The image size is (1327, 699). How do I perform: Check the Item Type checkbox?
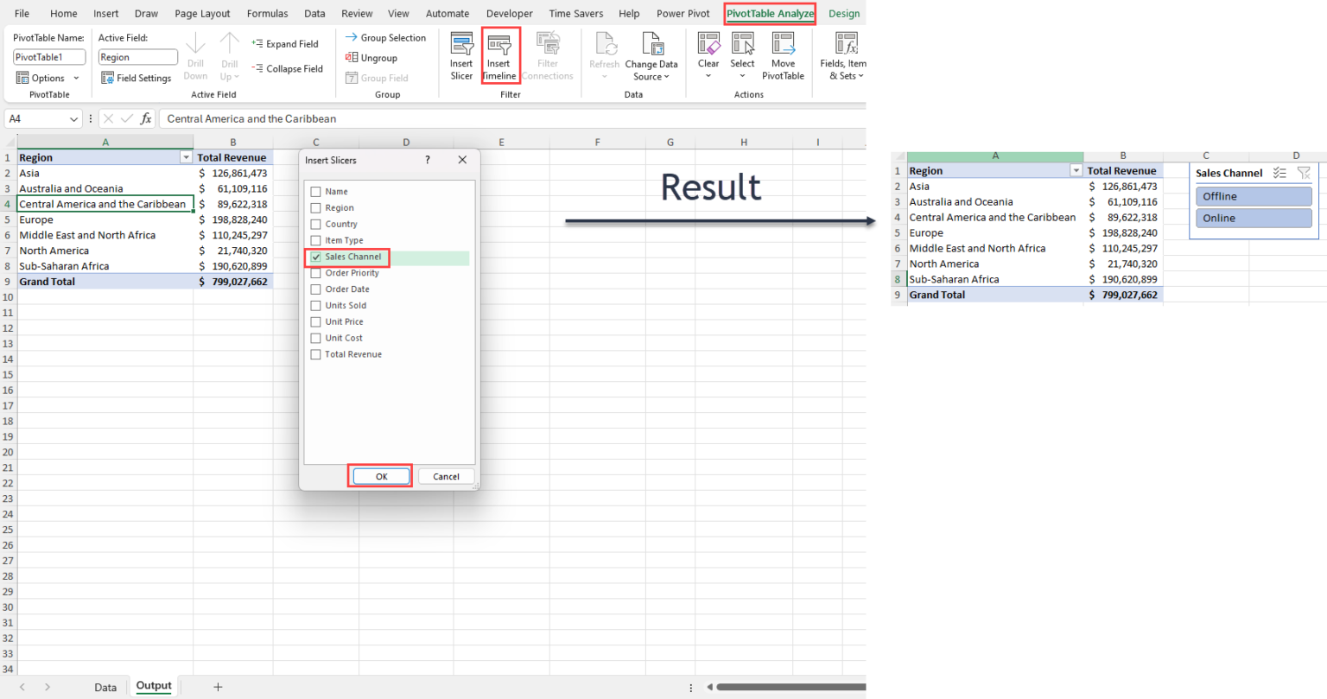[315, 240]
